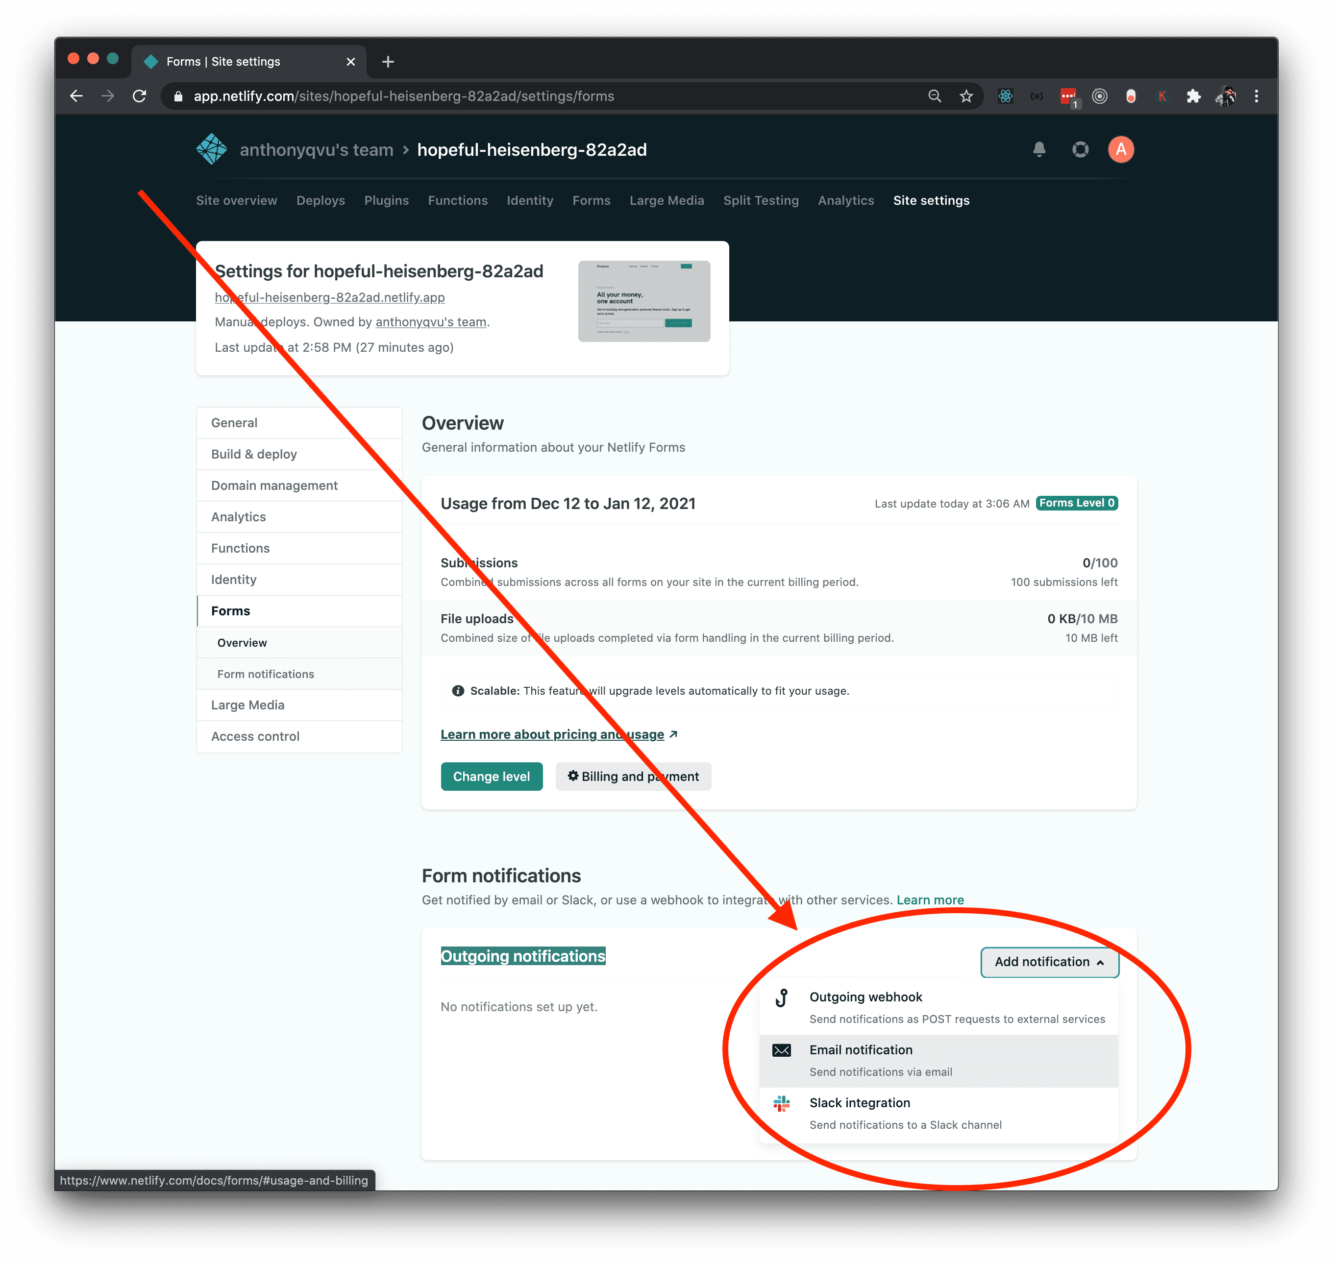Screen dimensions: 1333x1263
Task: Click the Change level button
Action: 491,776
